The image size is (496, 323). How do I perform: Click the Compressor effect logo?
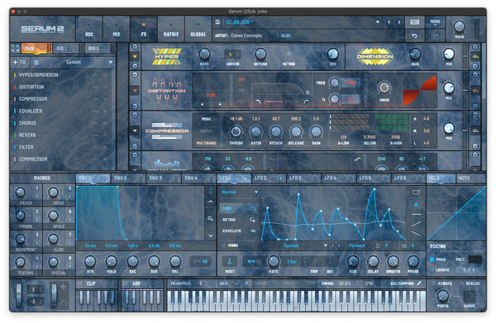pos(167,131)
